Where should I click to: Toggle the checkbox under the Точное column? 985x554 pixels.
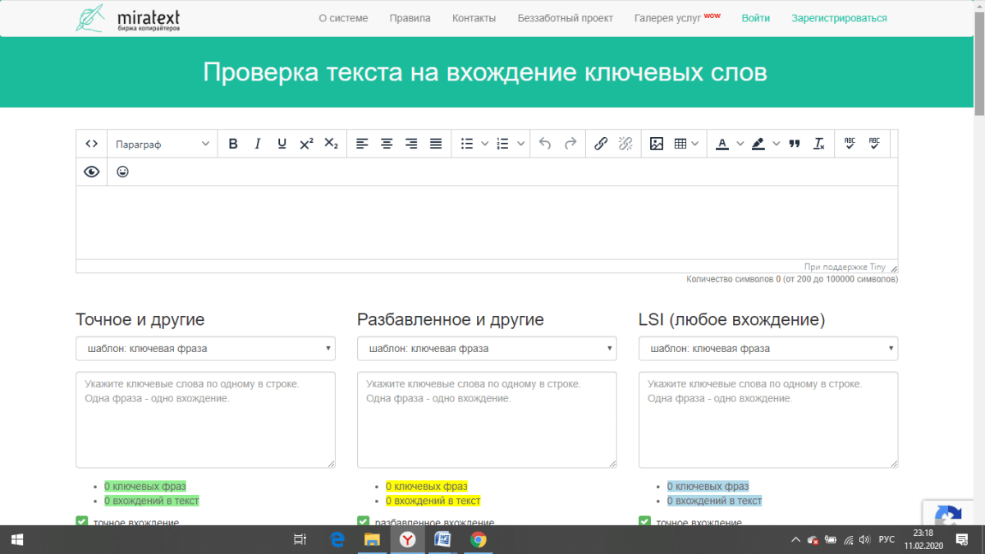coord(82,521)
